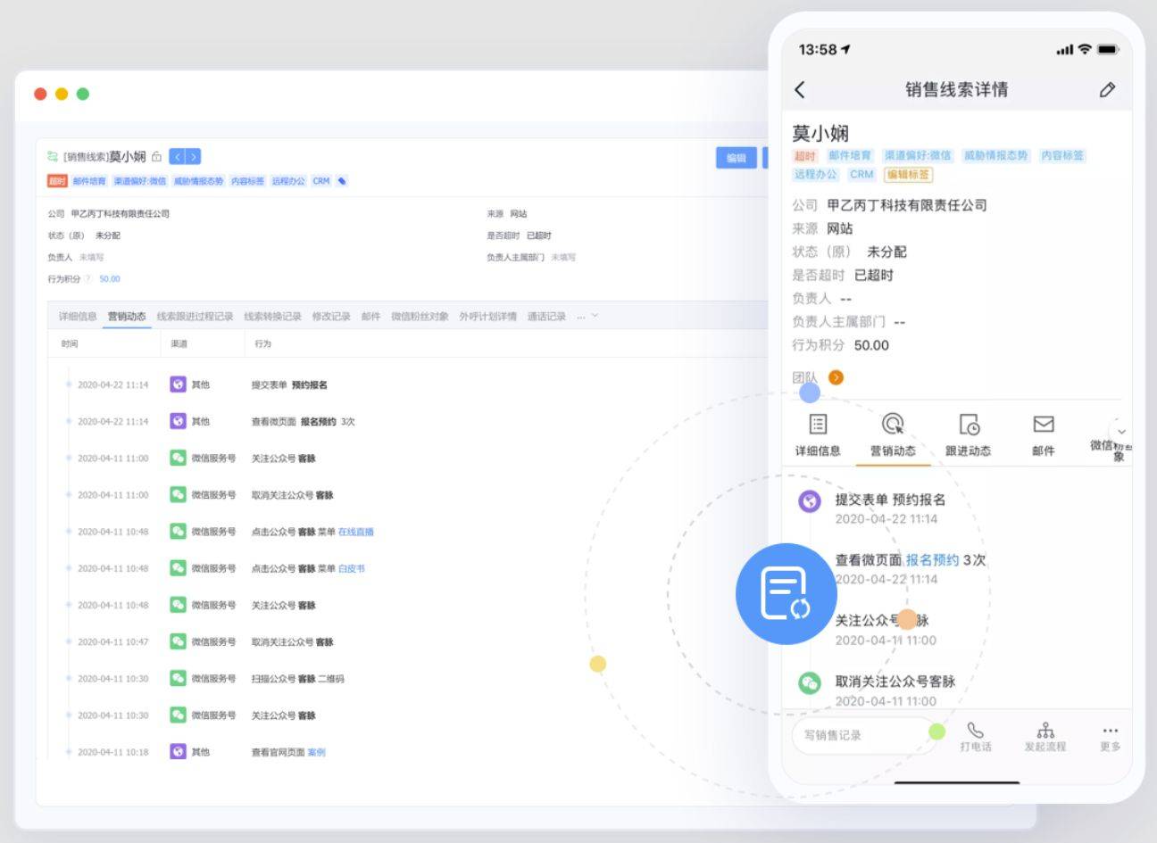Tap the 更多 three-dots icon on the phone
The image size is (1157, 843).
click(x=1110, y=731)
